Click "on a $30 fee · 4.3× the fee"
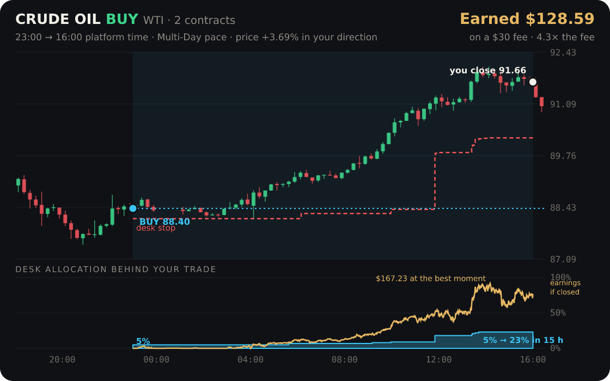610x381 pixels. [532, 38]
